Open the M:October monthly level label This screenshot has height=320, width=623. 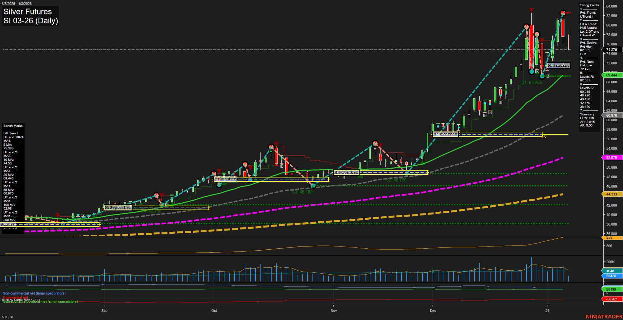(224, 179)
